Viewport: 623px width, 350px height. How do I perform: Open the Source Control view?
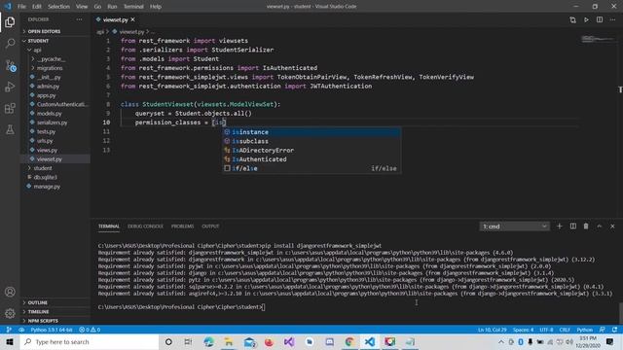[10, 65]
